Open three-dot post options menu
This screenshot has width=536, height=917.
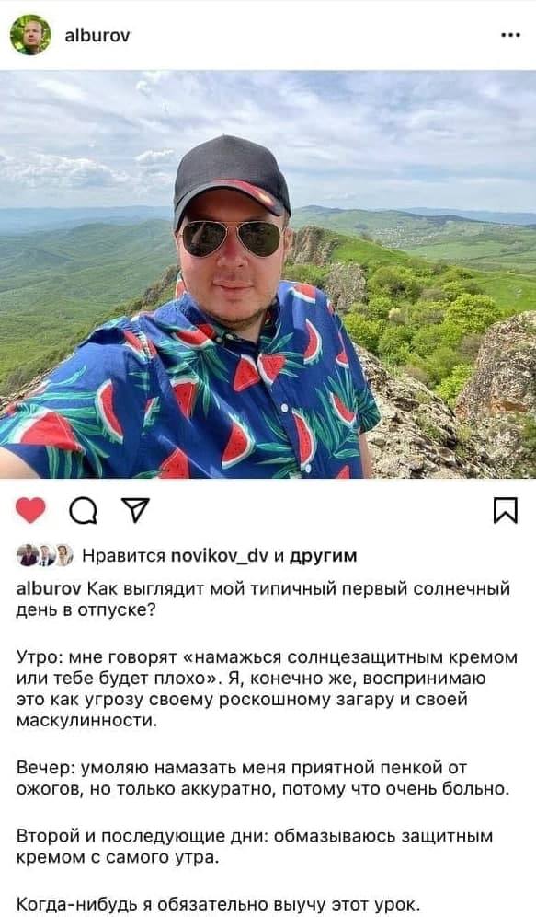pos(510,35)
